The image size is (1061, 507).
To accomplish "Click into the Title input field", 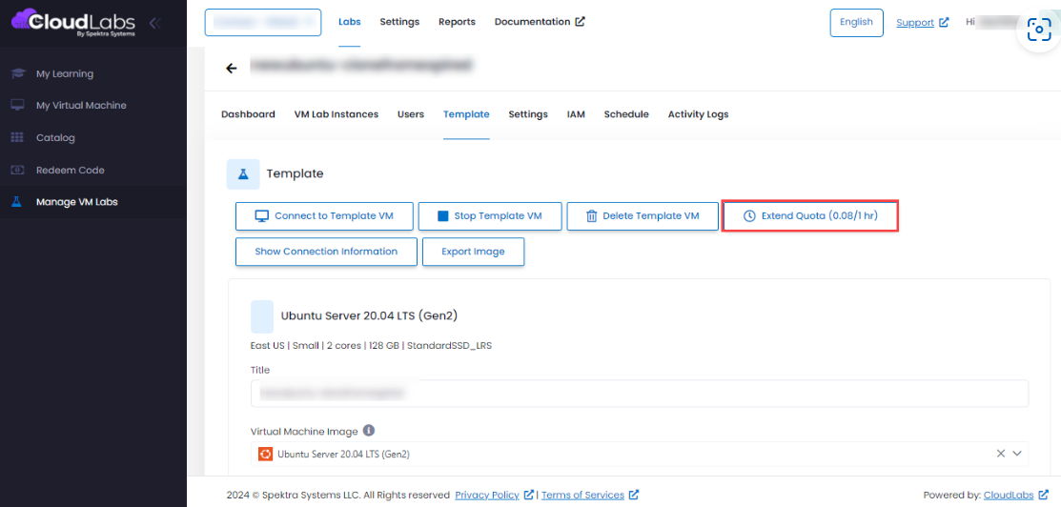I will (640, 394).
